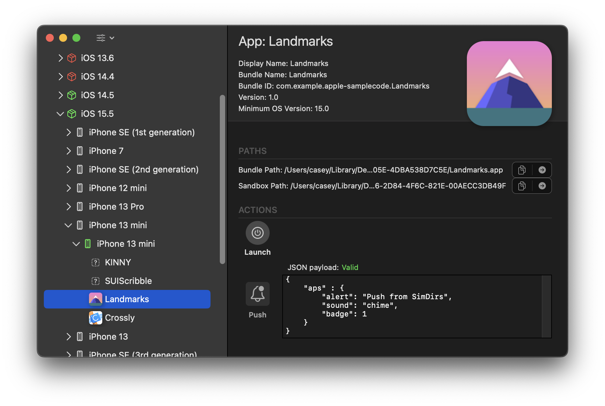Click the Sandbox Path text
Screen dimensions: 605x406
372,186
